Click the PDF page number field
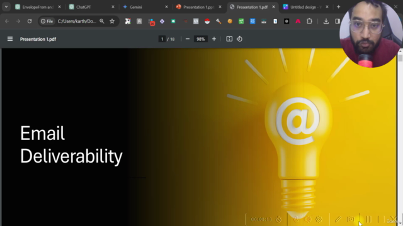The height and width of the screenshot is (226, 403). [x=162, y=39]
